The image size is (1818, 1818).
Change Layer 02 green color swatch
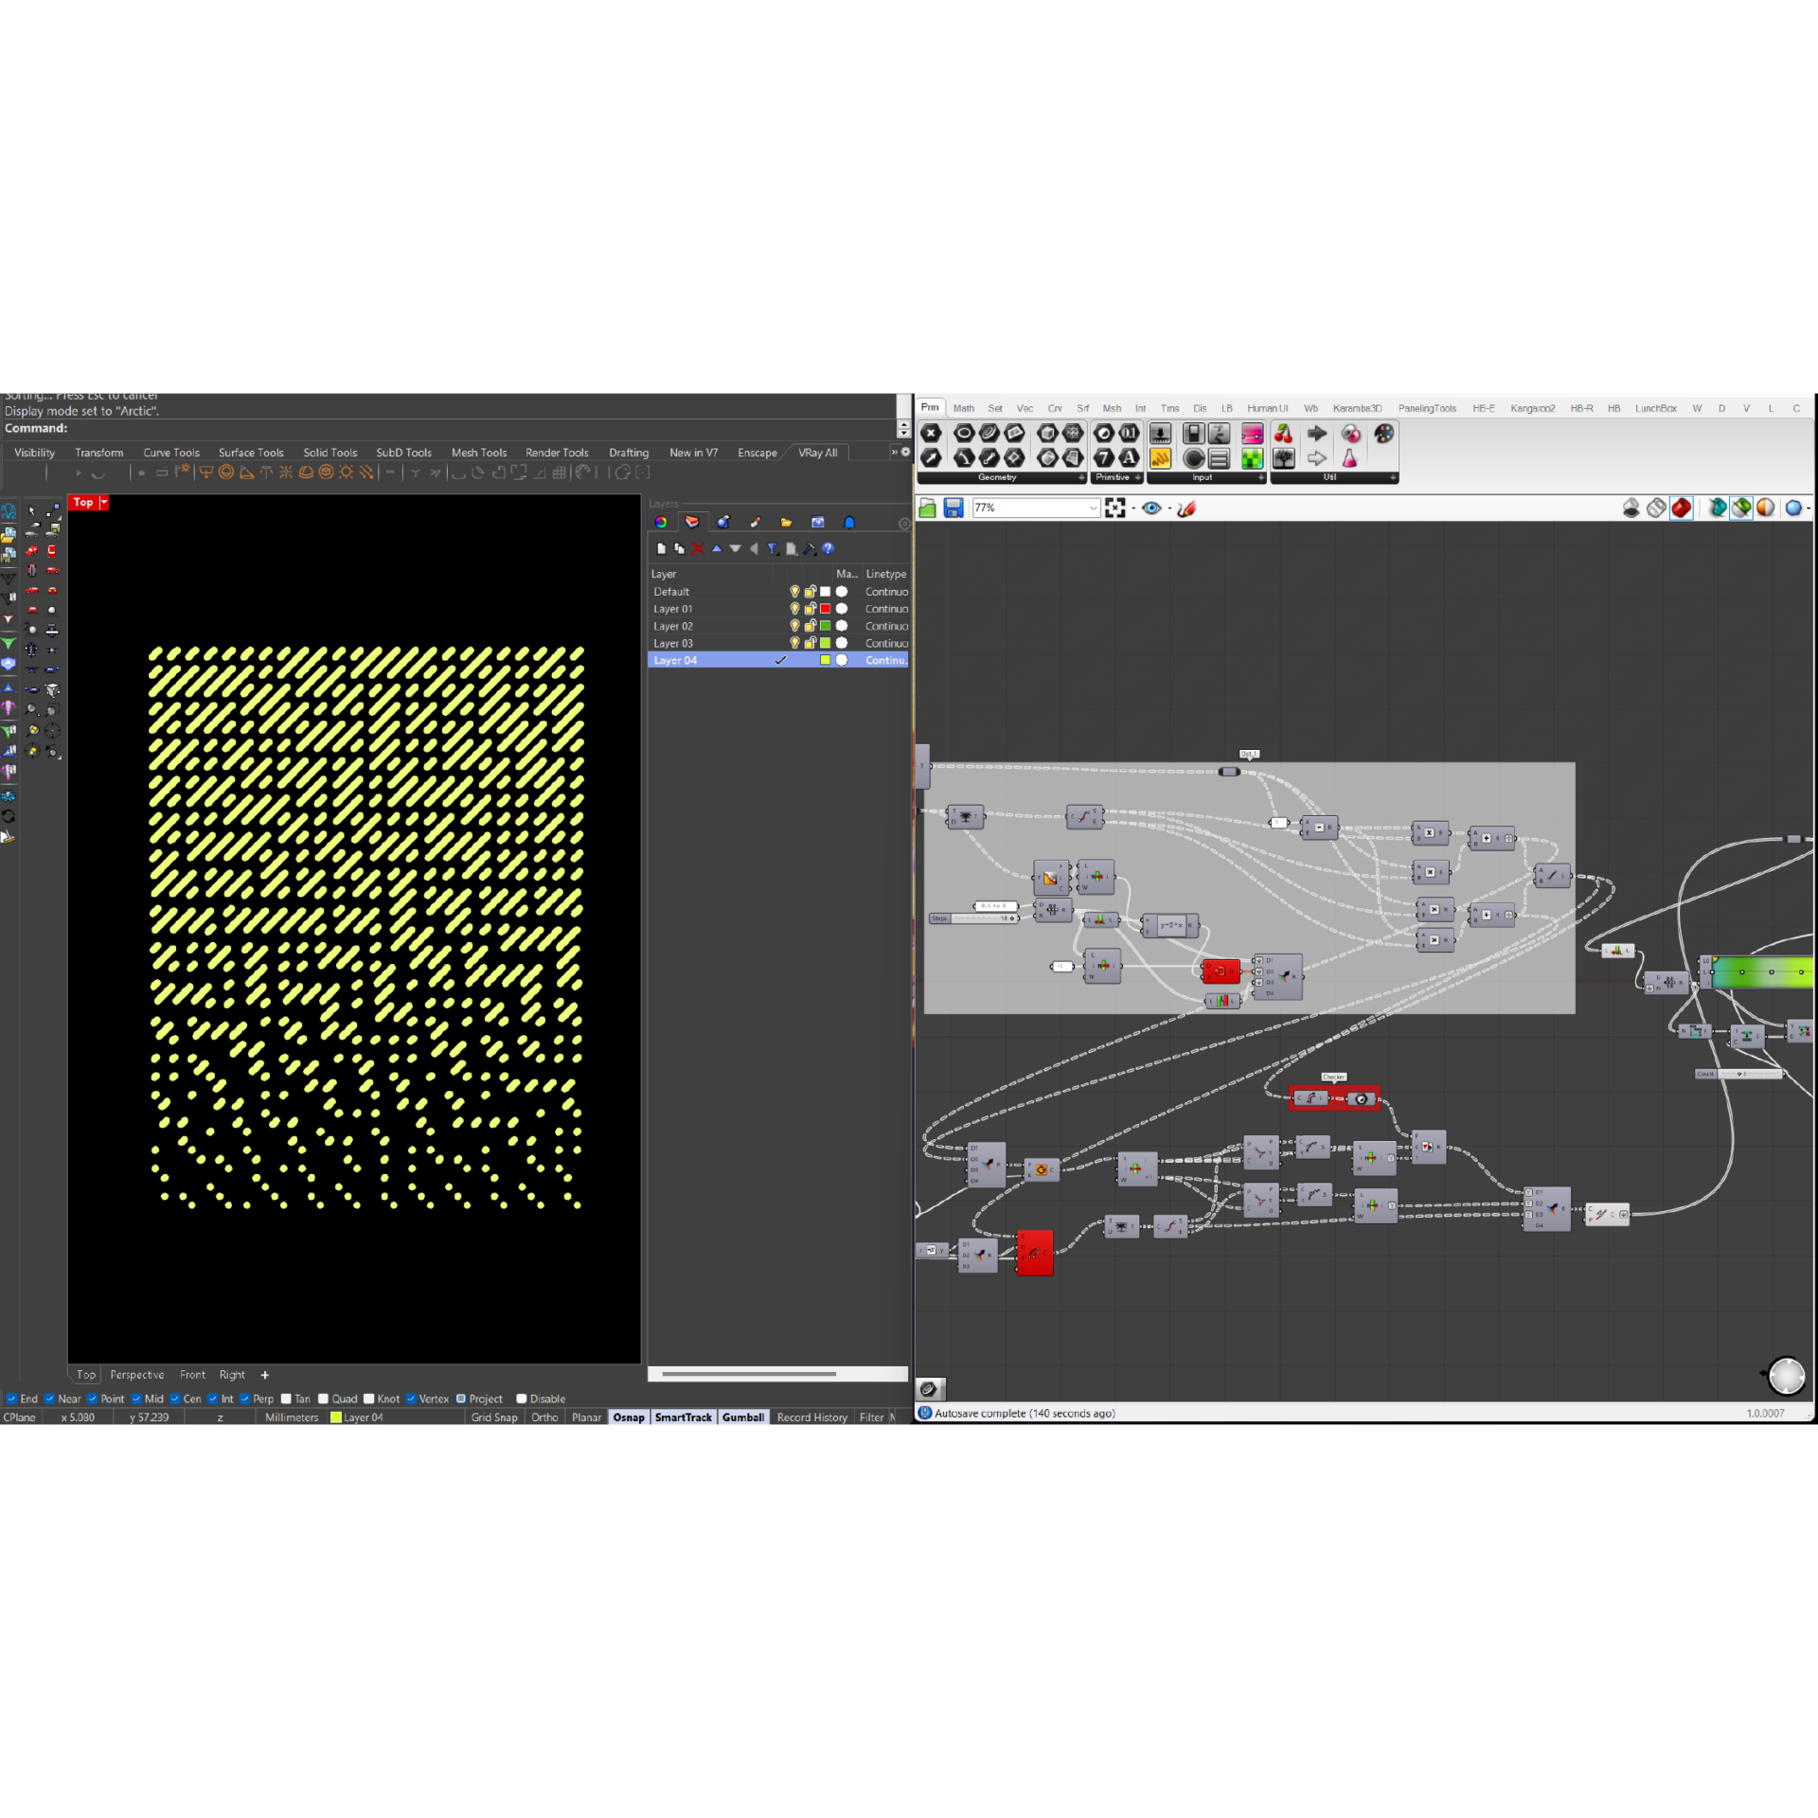coord(825,626)
